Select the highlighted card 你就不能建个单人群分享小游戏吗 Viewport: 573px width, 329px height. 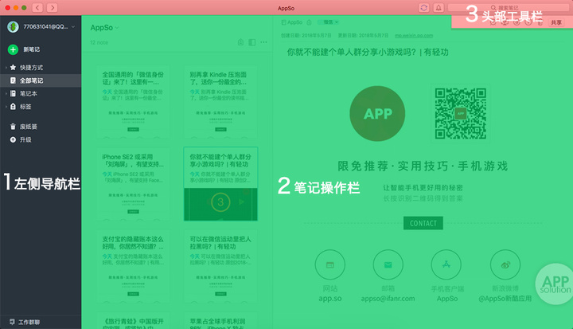point(220,184)
